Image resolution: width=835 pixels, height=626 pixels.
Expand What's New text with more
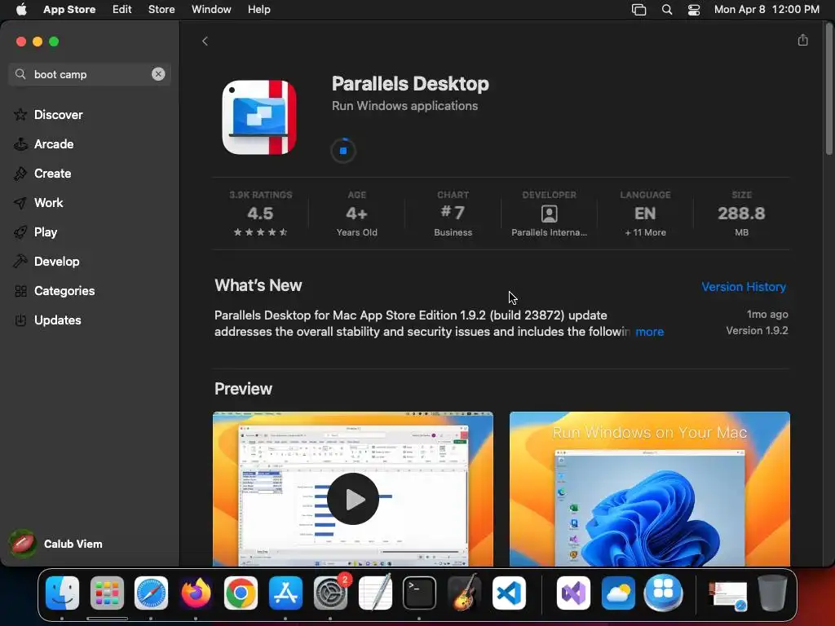coord(649,332)
